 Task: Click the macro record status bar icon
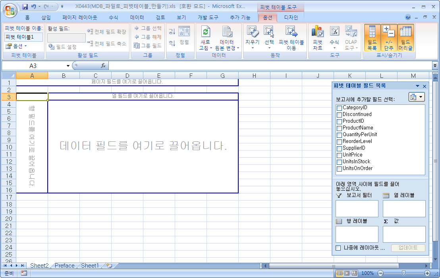click(24, 273)
